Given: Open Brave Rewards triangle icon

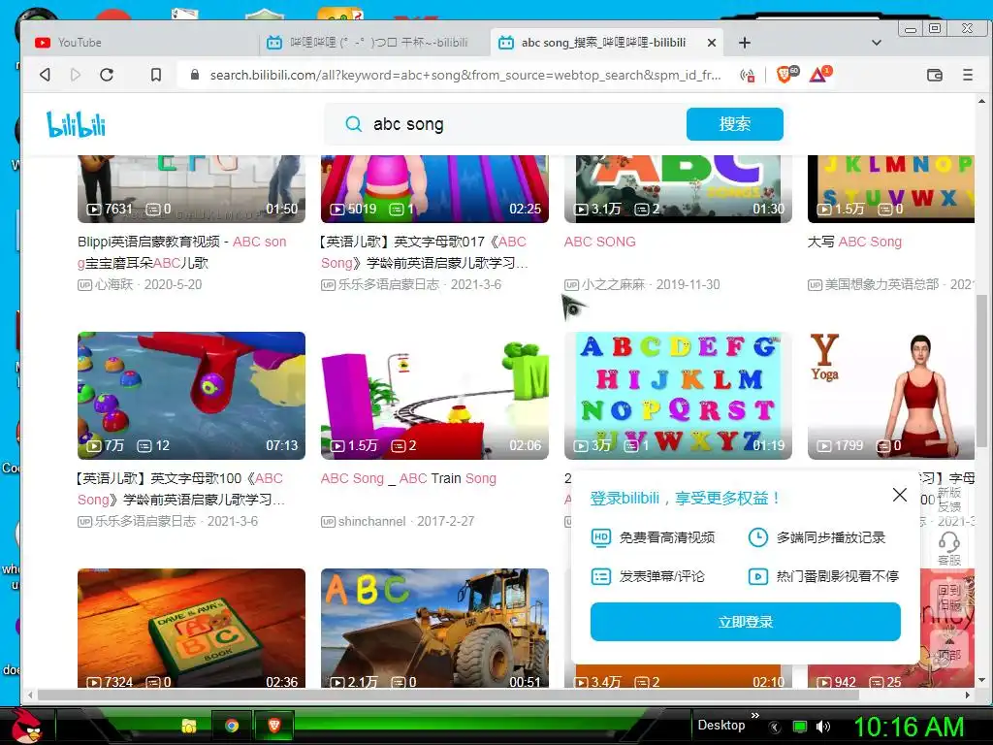Looking at the screenshot, I should [x=819, y=74].
